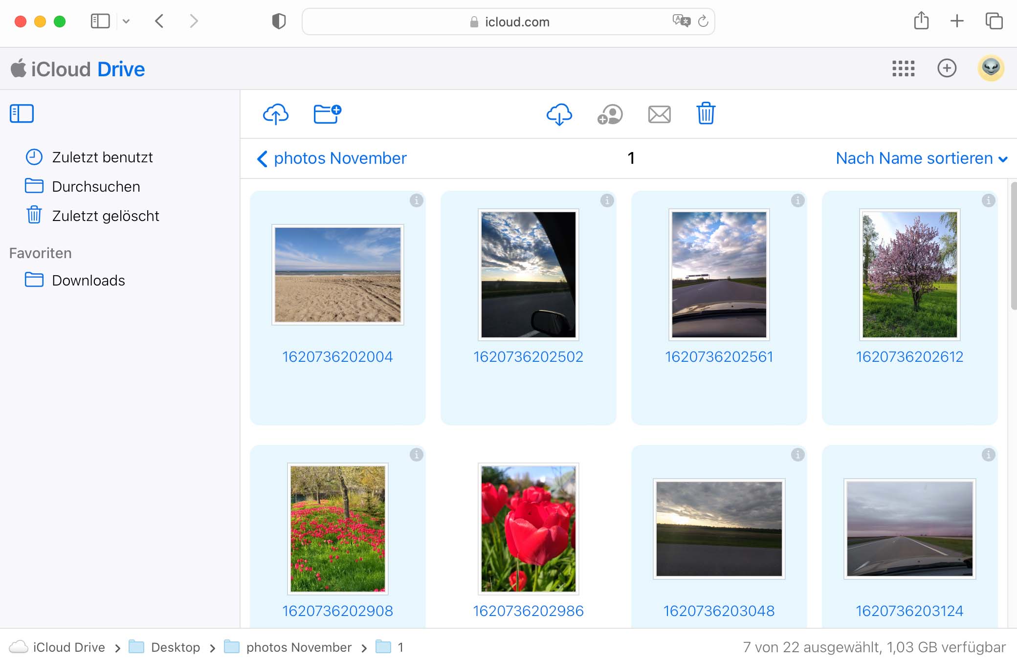The height and width of the screenshot is (661, 1017).
Task: Open Zuletzt benutzt in sidebar
Action: click(102, 157)
